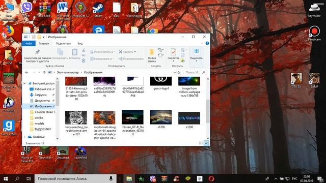326x183 pixels.
Task: Go up one folder level arrow
Action: 44,72
